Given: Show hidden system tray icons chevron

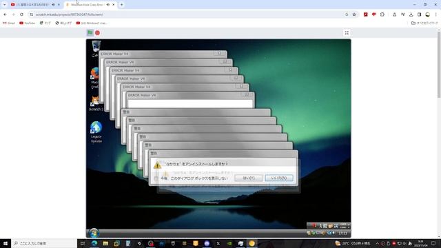Looking at the screenshot, I should (377, 243).
